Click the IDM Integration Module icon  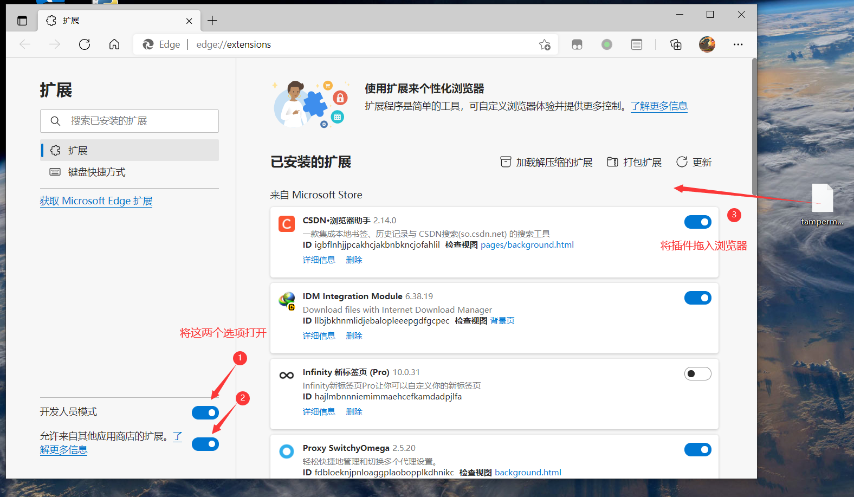pyautogui.click(x=287, y=300)
